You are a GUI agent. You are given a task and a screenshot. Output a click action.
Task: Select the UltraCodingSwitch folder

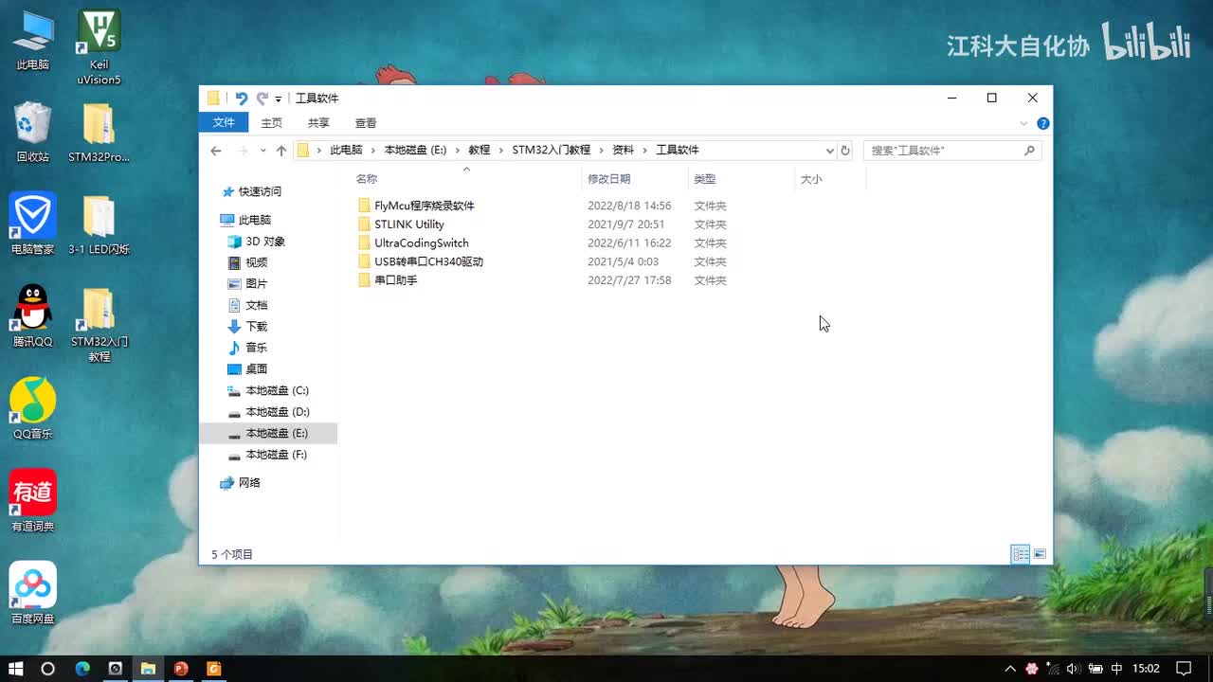412,243
